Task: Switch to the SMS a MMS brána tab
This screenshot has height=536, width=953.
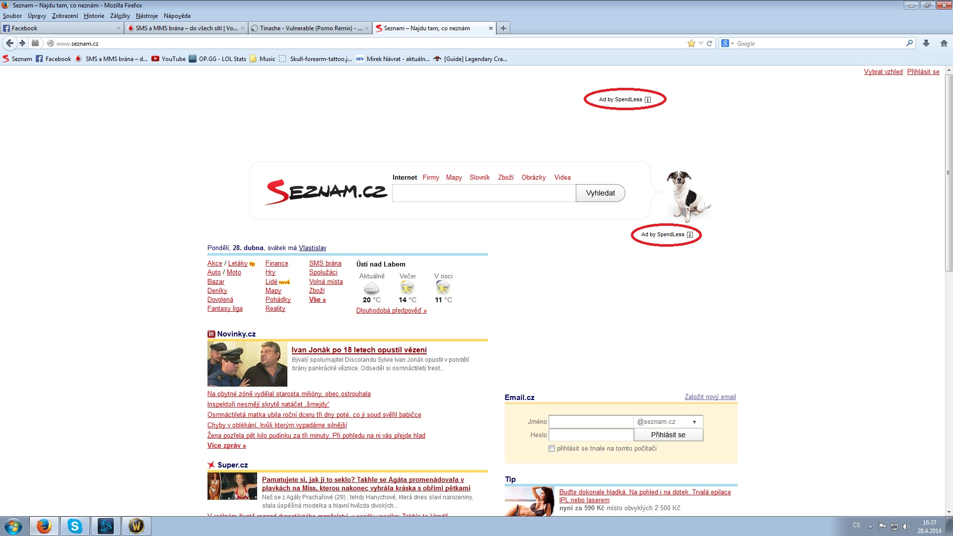Action: pyautogui.click(x=186, y=28)
